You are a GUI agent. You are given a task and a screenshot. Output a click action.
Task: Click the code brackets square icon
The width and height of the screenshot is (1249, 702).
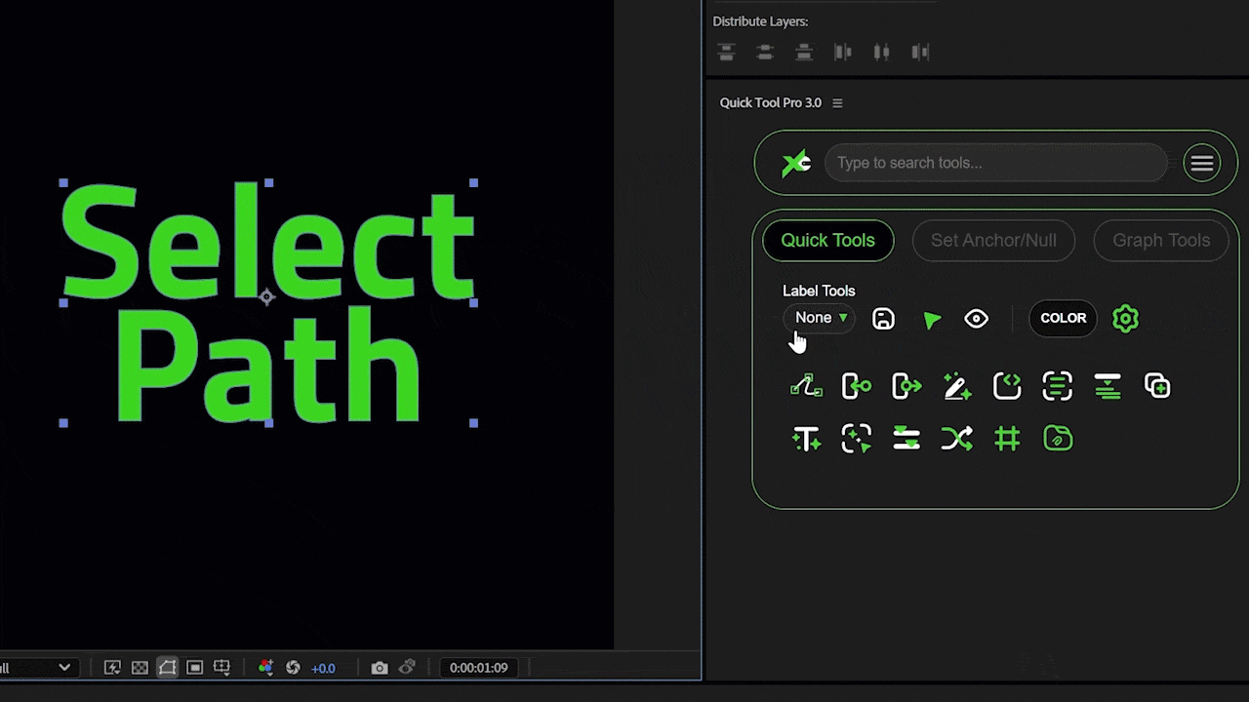(x=1007, y=386)
